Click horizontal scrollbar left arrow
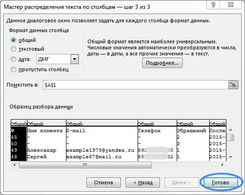Image resolution: width=245 pixels, height=195 pixels. coord(14,165)
